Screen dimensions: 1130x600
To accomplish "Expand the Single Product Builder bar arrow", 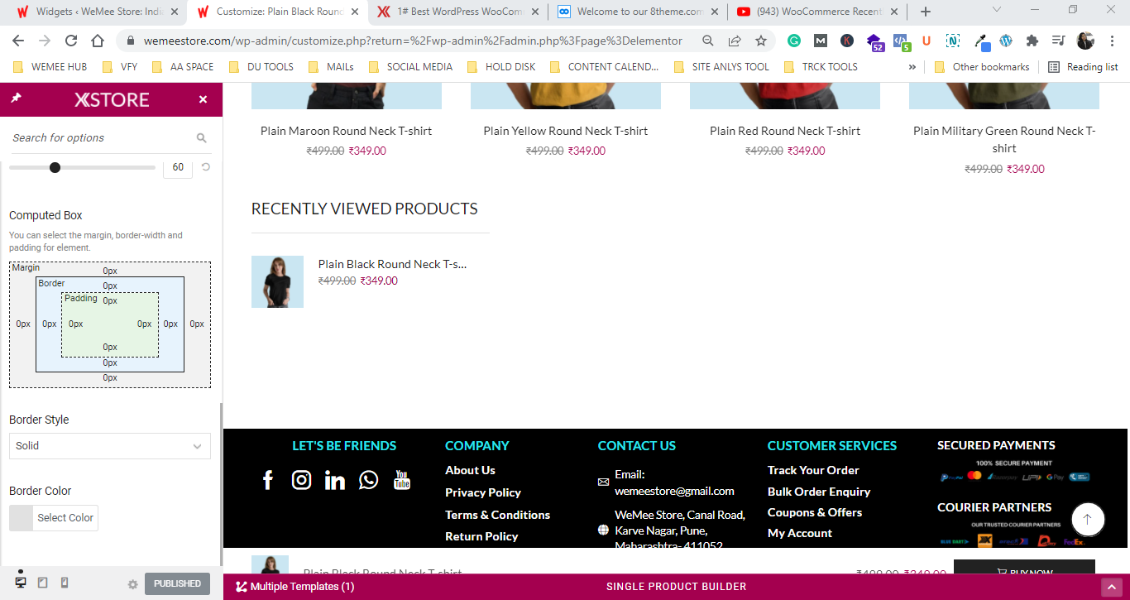I will (1112, 587).
